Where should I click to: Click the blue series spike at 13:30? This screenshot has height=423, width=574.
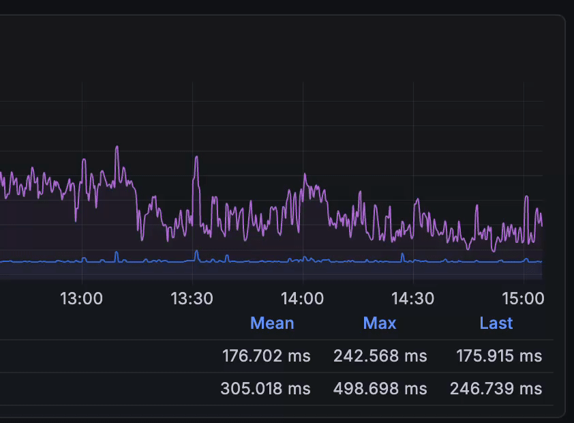click(196, 251)
